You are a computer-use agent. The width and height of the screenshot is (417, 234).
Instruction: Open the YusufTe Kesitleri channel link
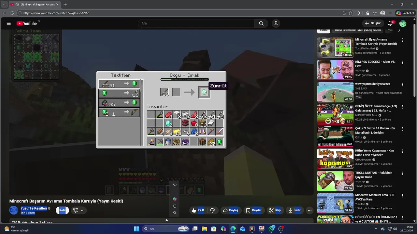[34, 208]
